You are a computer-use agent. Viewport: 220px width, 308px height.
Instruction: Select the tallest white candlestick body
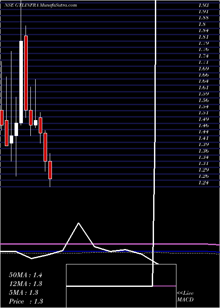pyautogui.click(x=21, y=82)
